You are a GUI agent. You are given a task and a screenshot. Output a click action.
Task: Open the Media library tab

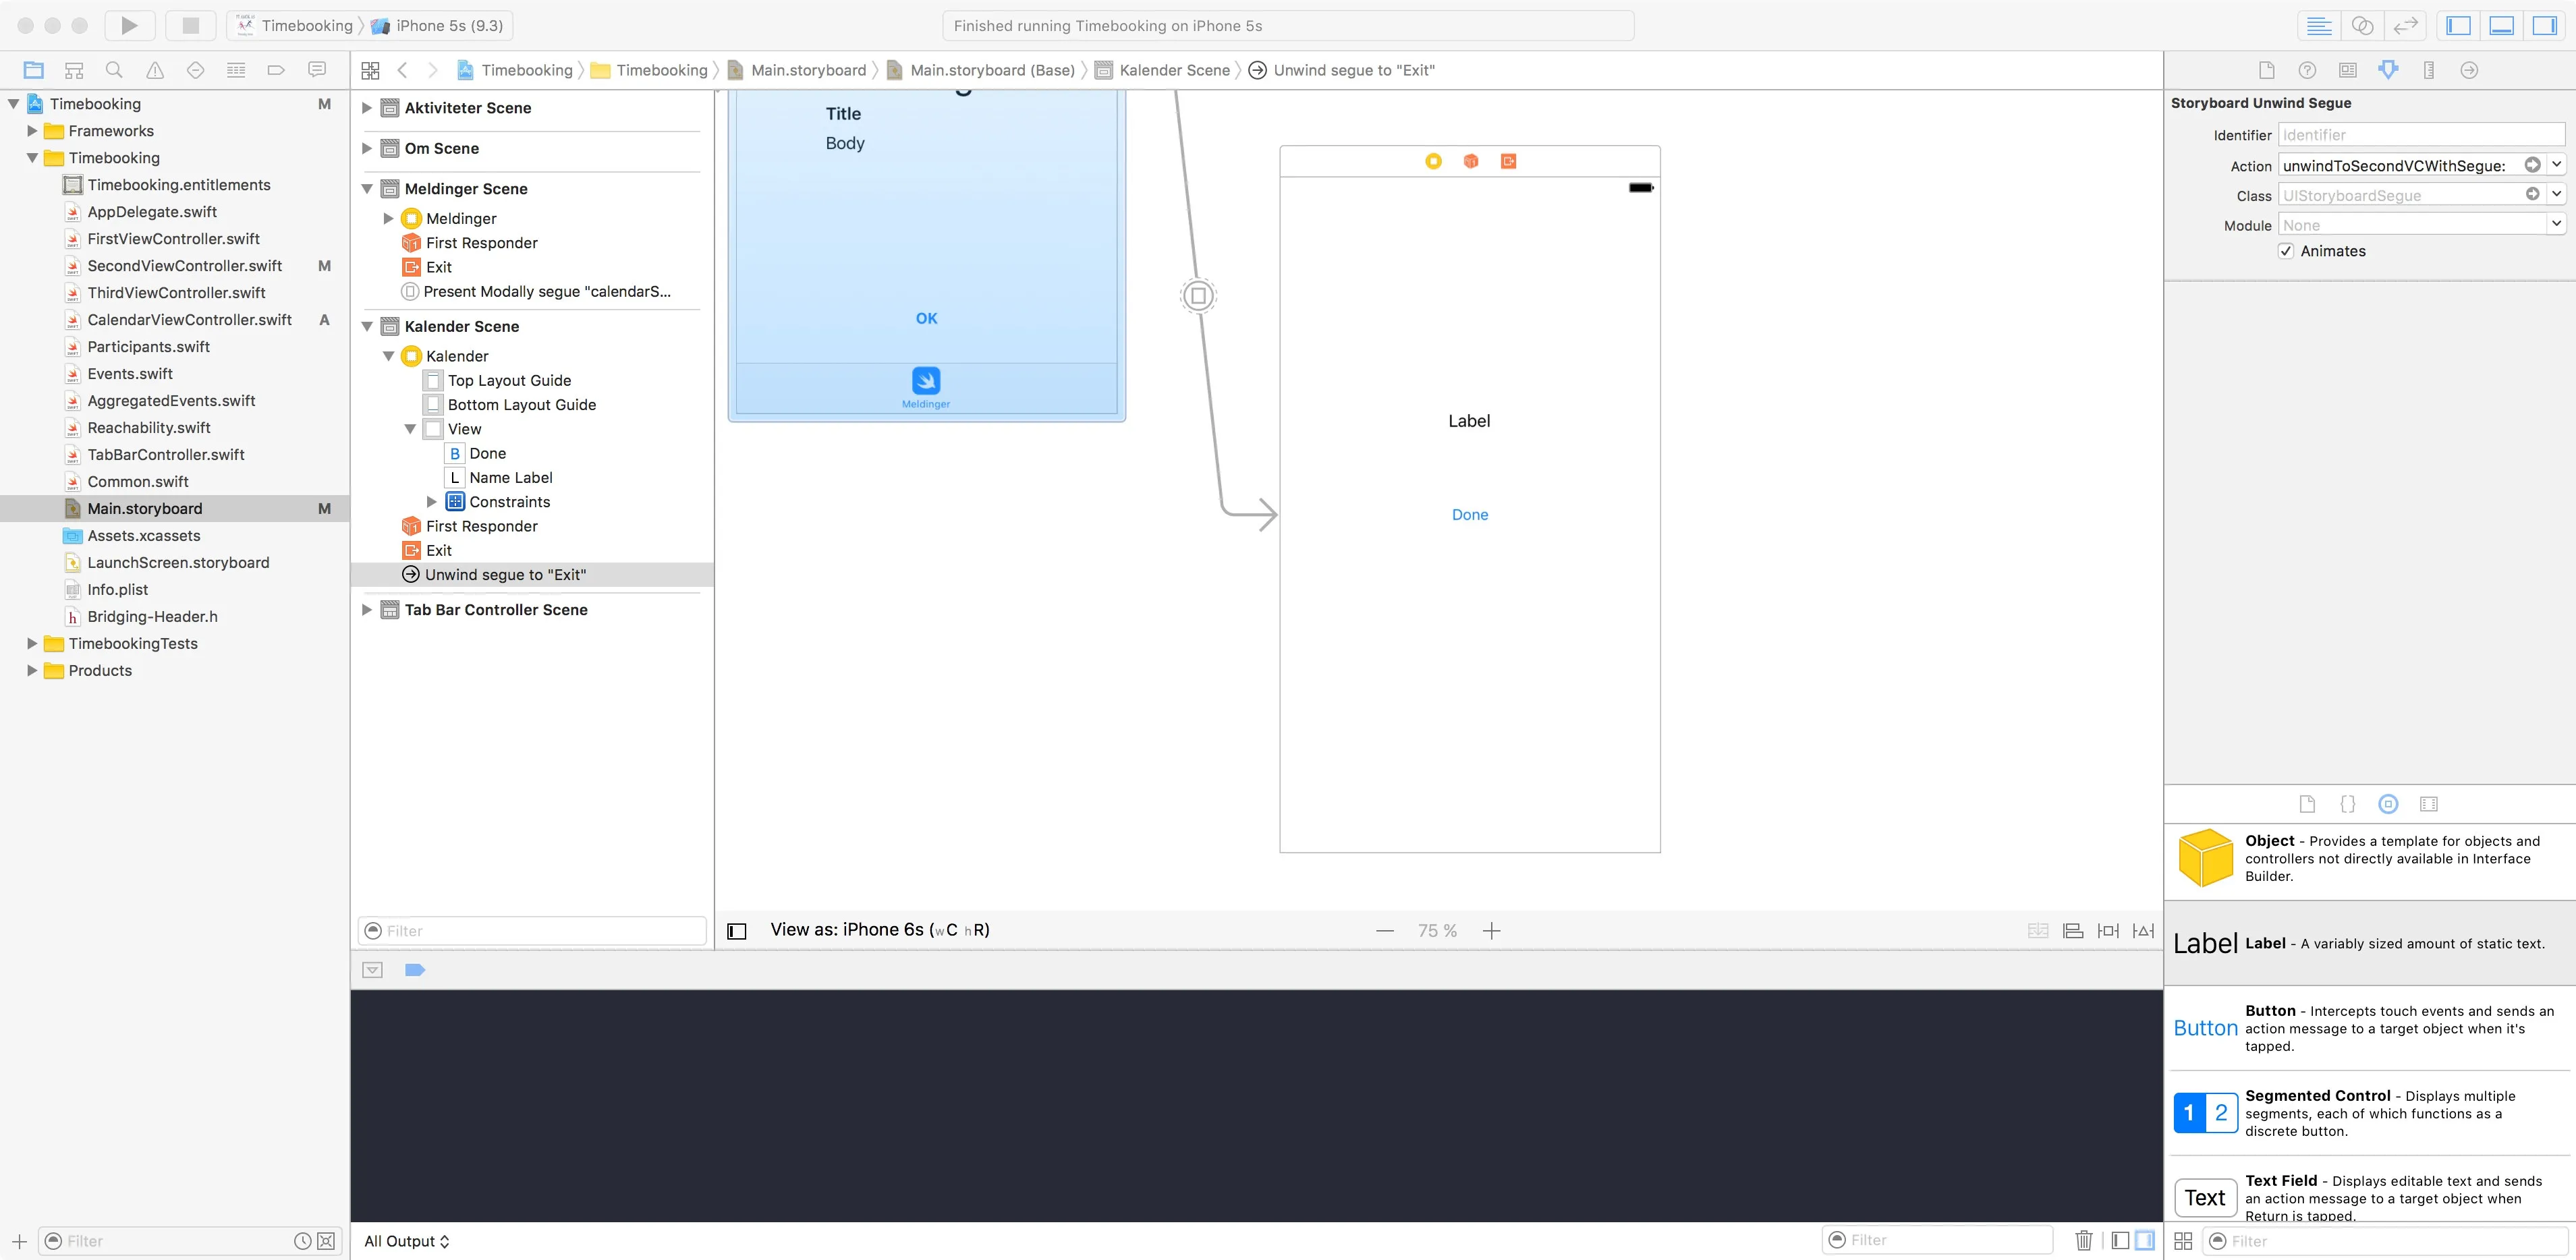tap(2428, 804)
